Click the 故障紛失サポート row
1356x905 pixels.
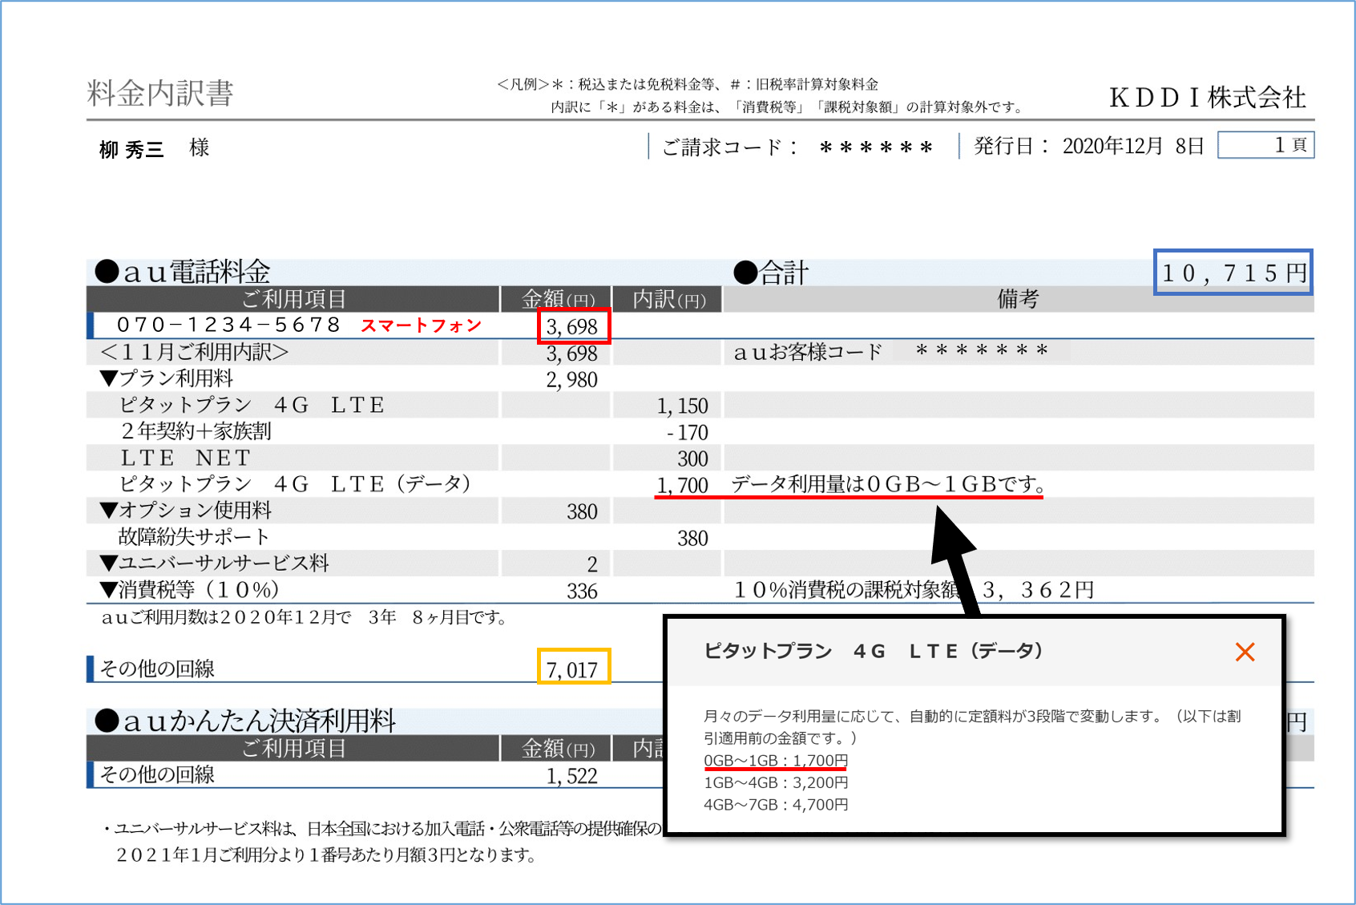194,537
